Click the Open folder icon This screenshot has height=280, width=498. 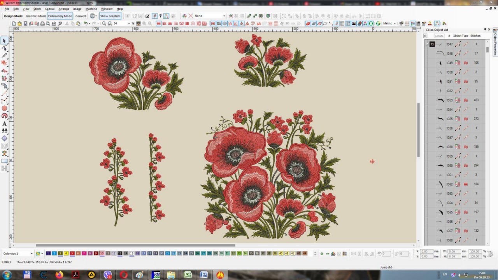pos(20,23)
